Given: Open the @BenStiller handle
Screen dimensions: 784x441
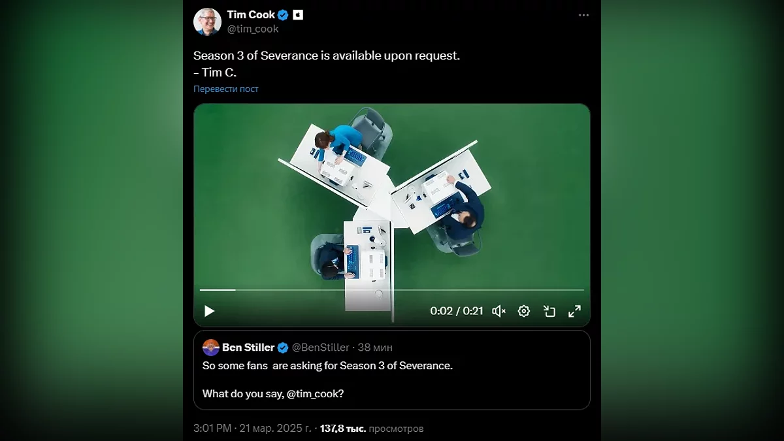Looking at the screenshot, I should 320,348.
